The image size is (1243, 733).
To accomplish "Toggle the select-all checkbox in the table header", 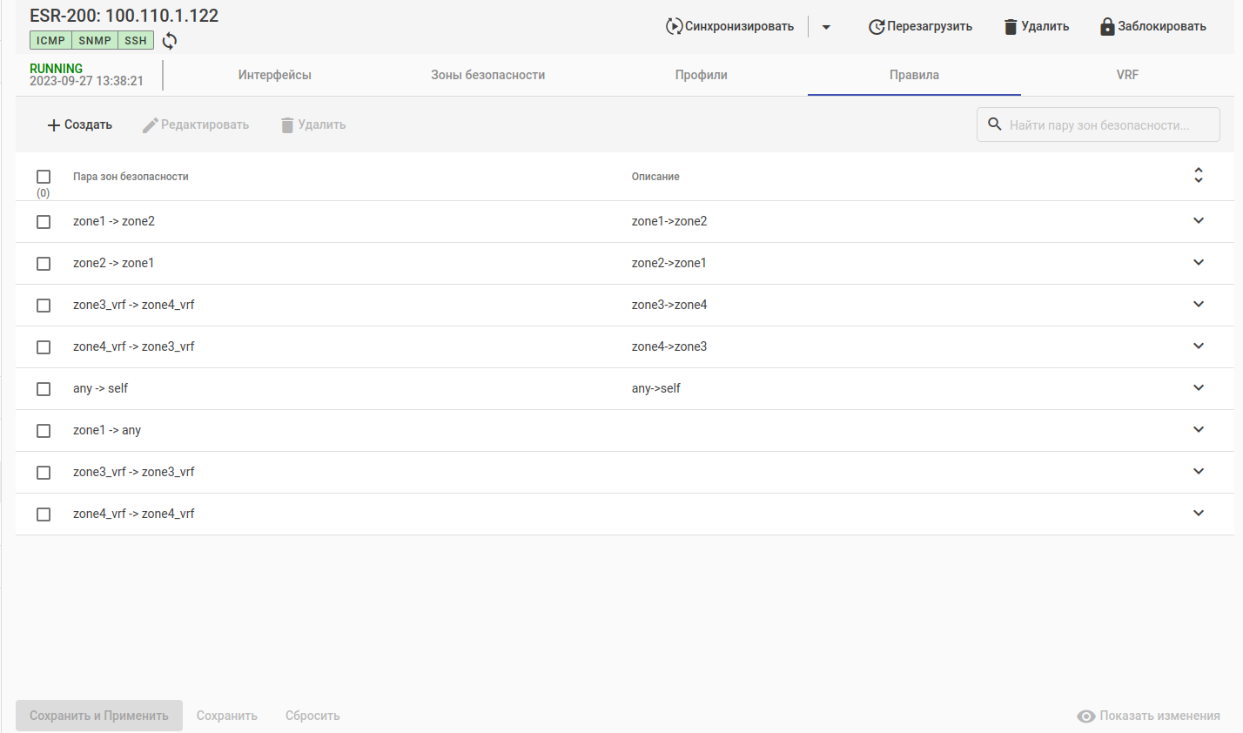I will pyautogui.click(x=44, y=177).
